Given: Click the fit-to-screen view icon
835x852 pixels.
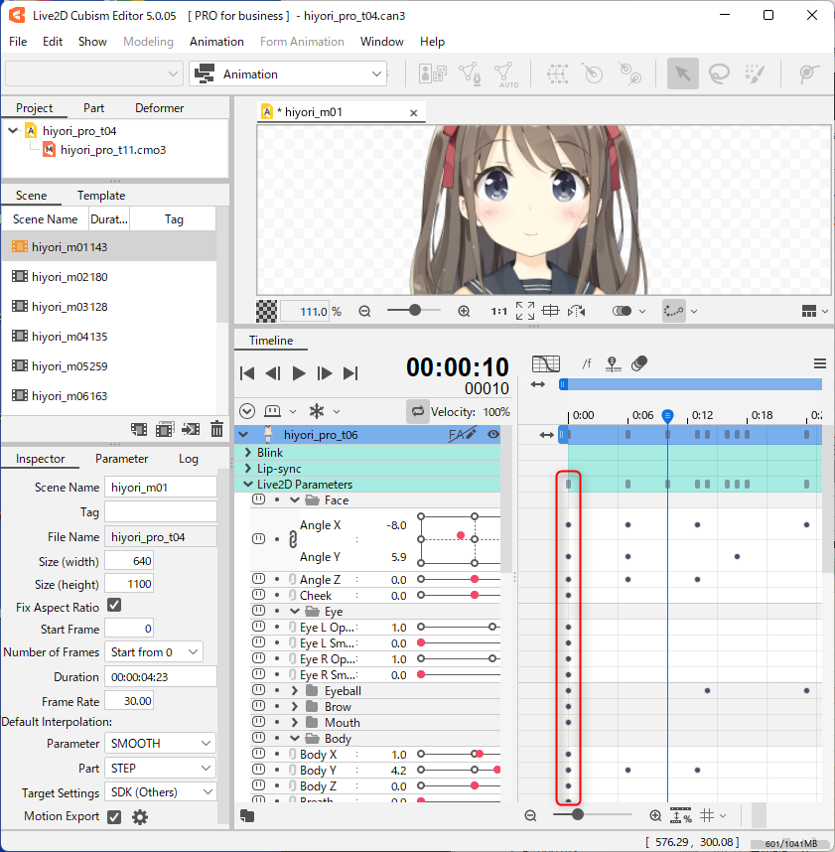Looking at the screenshot, I should 525,311.
